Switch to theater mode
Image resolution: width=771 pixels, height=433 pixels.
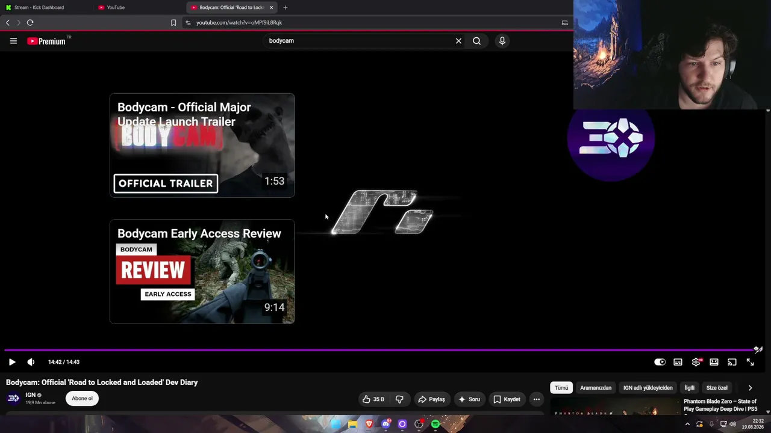pyautogui.click(x=714, y=362)
